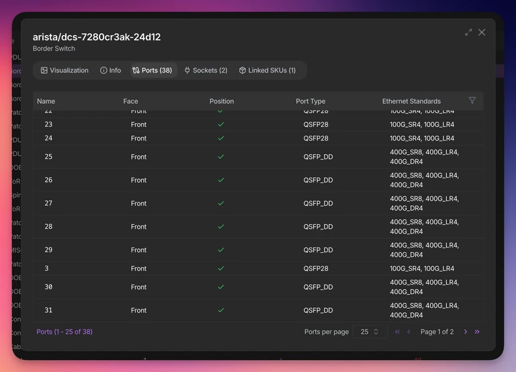516x372 pixels.
Task: Switch to the Info tab
Action: 111,70
